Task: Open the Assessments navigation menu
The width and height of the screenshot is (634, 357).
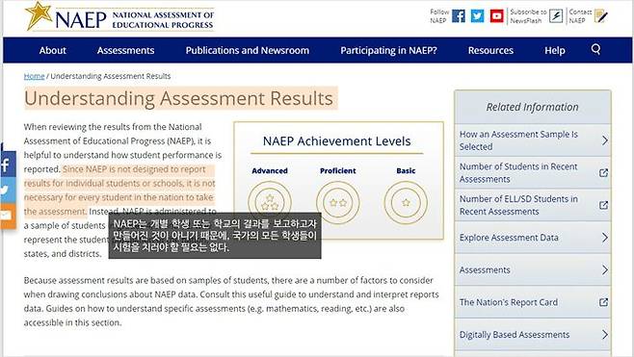Action: [x=126, y=50]
